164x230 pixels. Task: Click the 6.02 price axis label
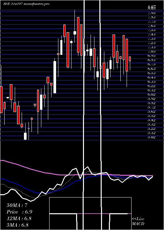point(152,95)
